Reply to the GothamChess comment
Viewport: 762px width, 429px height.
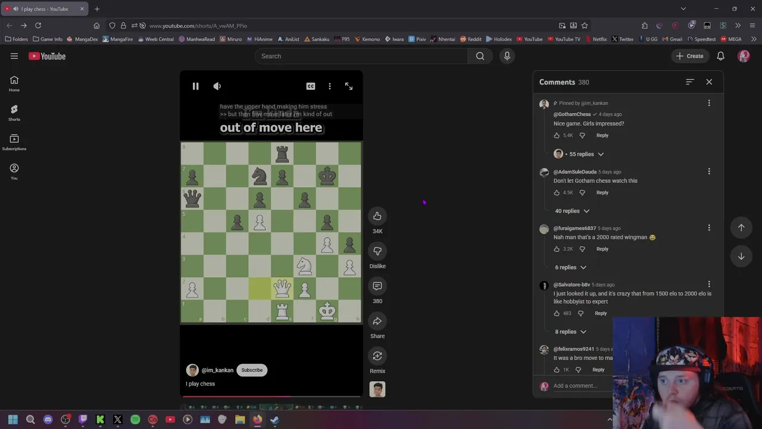(x=602, y=135)
